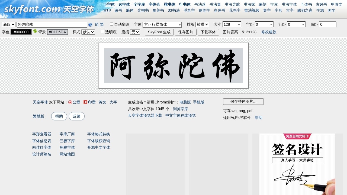Image resolution: width=347 pixels, height=195 pixels.
Task: Open the 排版 dropdown showing 横排
Action: coord(202,24)
